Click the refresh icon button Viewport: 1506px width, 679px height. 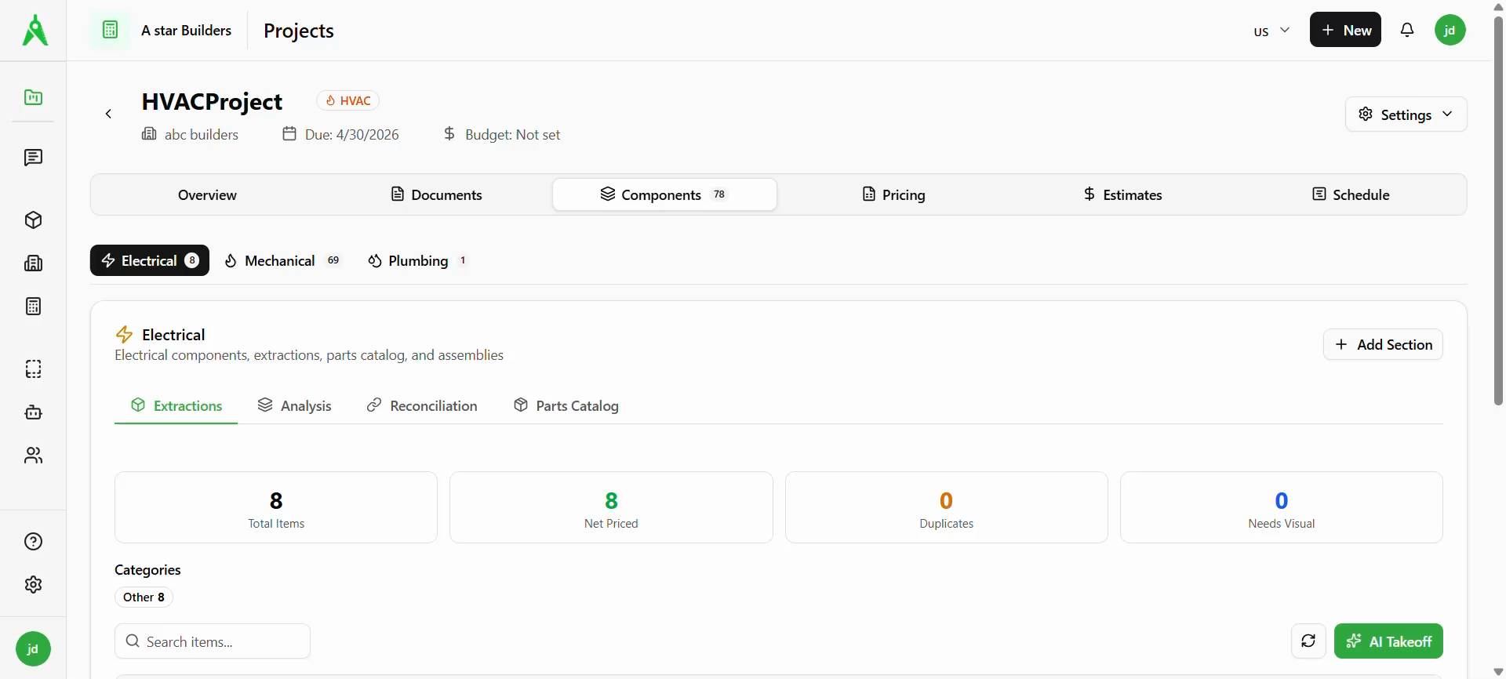click(1308, 641)
